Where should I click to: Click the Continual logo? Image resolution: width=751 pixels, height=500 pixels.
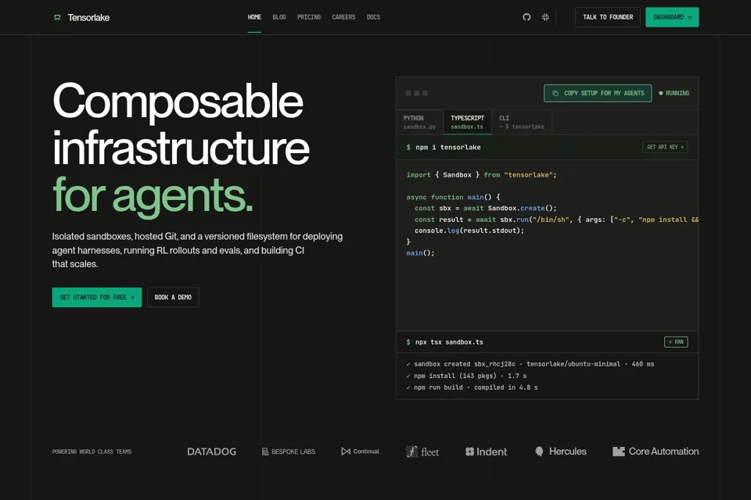coord(360,452)
